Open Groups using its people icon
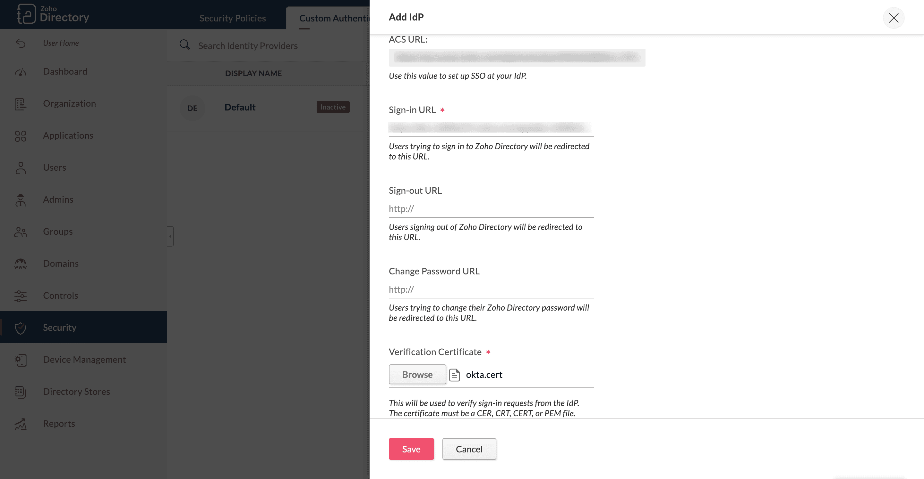924x479 pixels. tap(21, 232)
